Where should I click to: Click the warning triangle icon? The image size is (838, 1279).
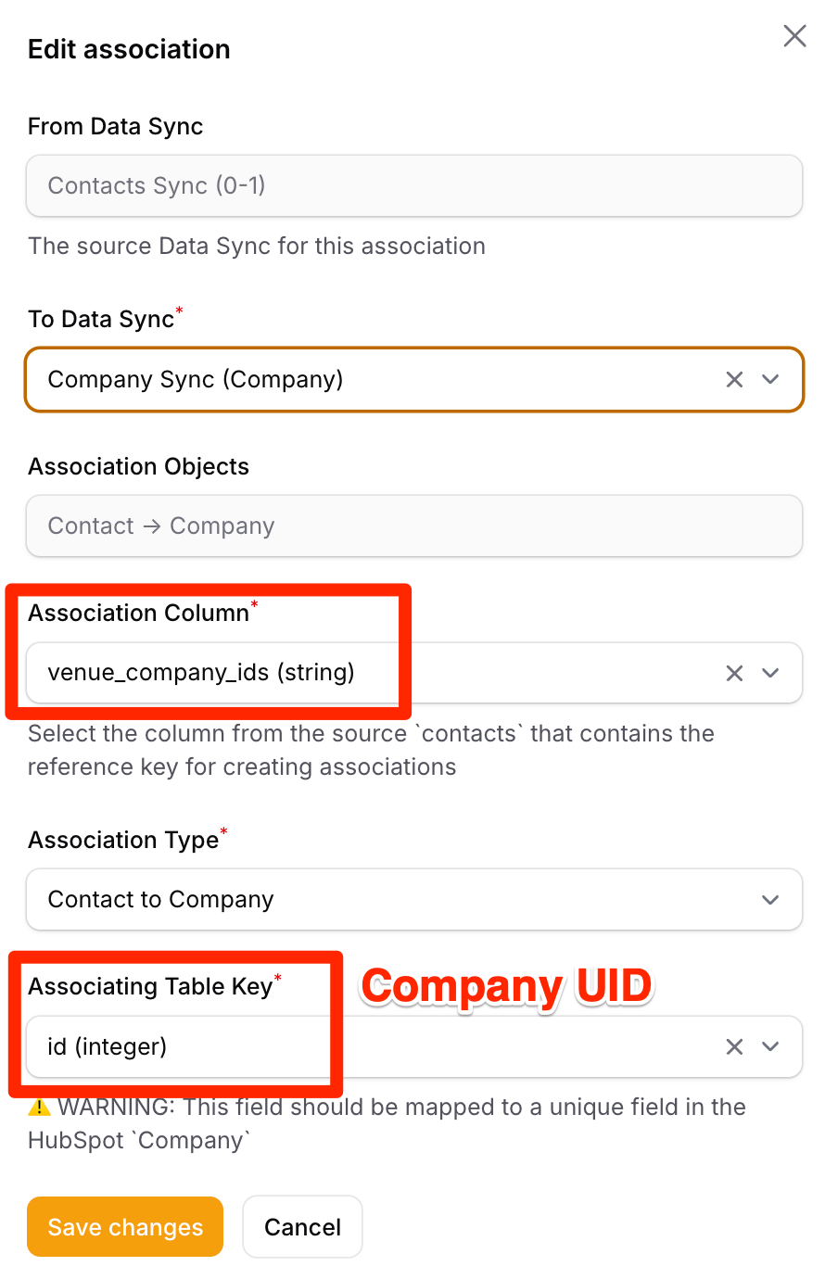(40, 1107)
